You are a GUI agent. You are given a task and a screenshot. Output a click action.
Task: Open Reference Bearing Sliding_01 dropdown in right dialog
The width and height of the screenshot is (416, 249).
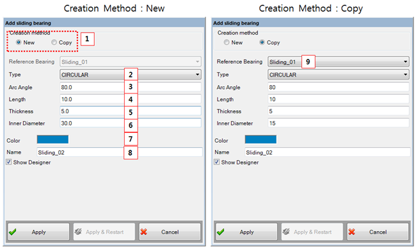339,61
